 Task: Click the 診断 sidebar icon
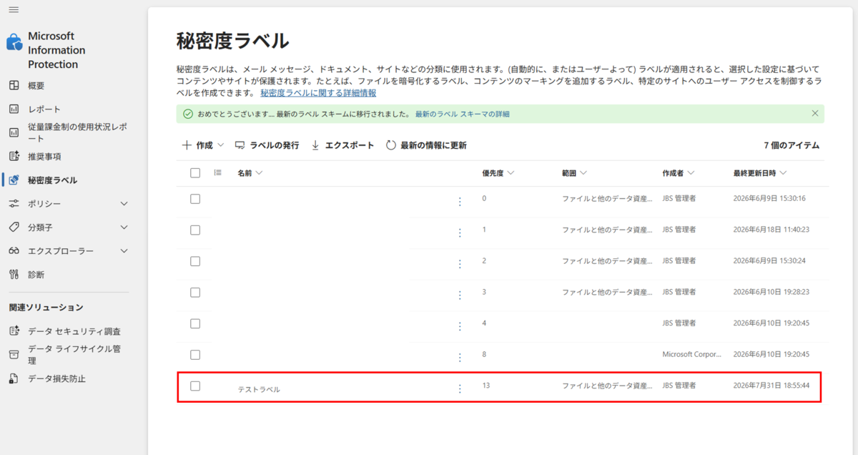pos(14,274)
